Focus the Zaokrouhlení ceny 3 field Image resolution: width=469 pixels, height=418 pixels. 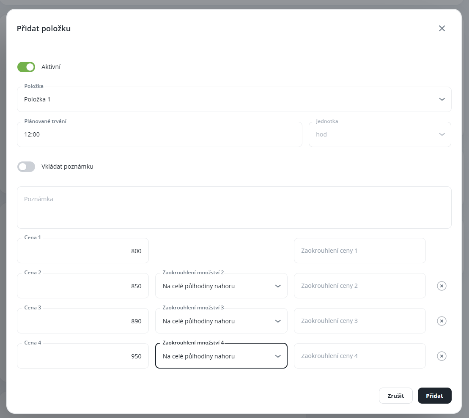[359, 321]
